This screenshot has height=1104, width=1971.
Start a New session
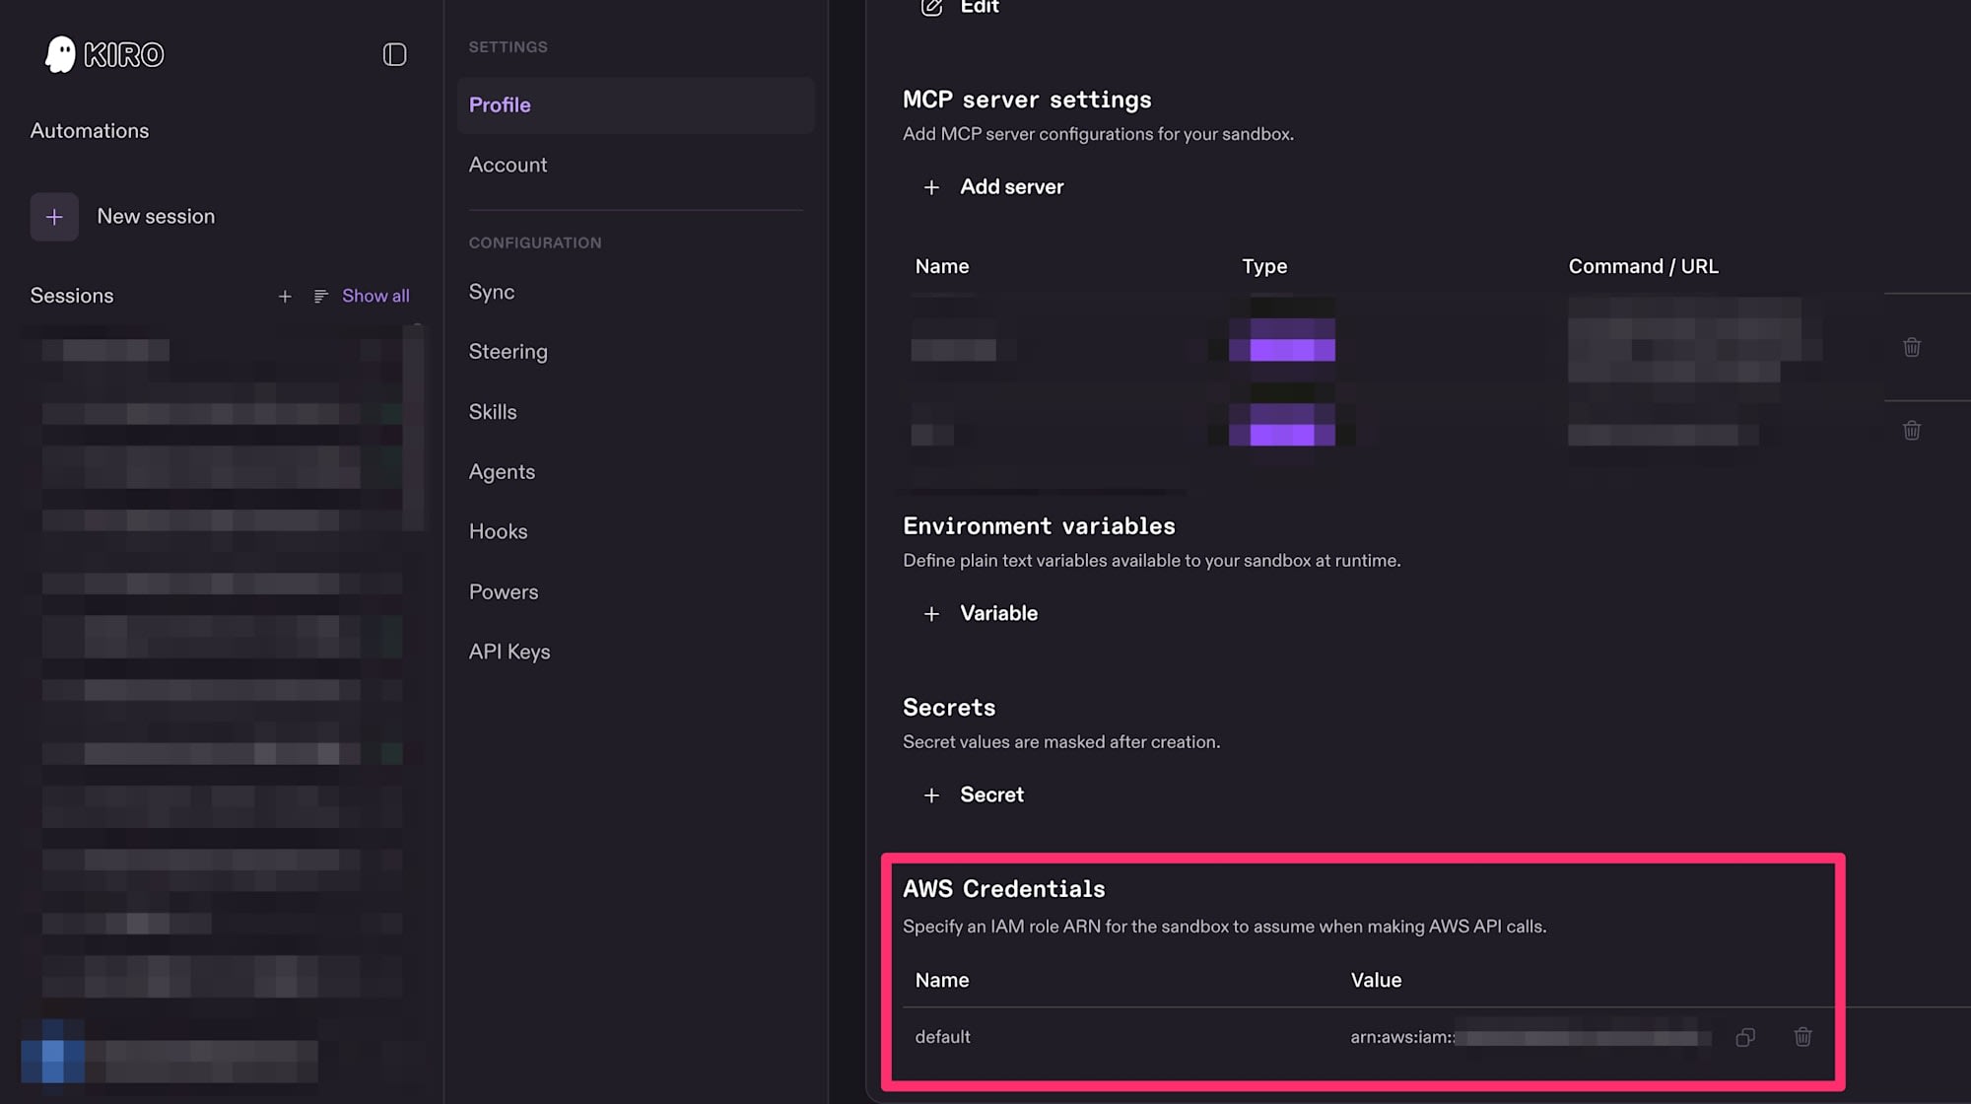pyautogui.click(x=156, y=217)
